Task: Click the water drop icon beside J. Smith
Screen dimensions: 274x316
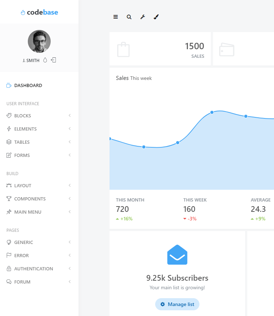Action: (45, 60)
